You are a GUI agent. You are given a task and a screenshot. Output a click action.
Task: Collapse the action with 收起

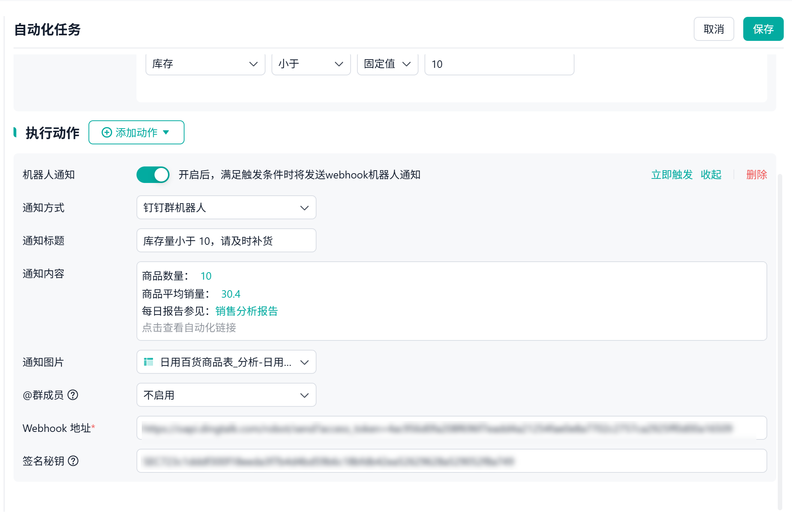[x=711, y=175]
